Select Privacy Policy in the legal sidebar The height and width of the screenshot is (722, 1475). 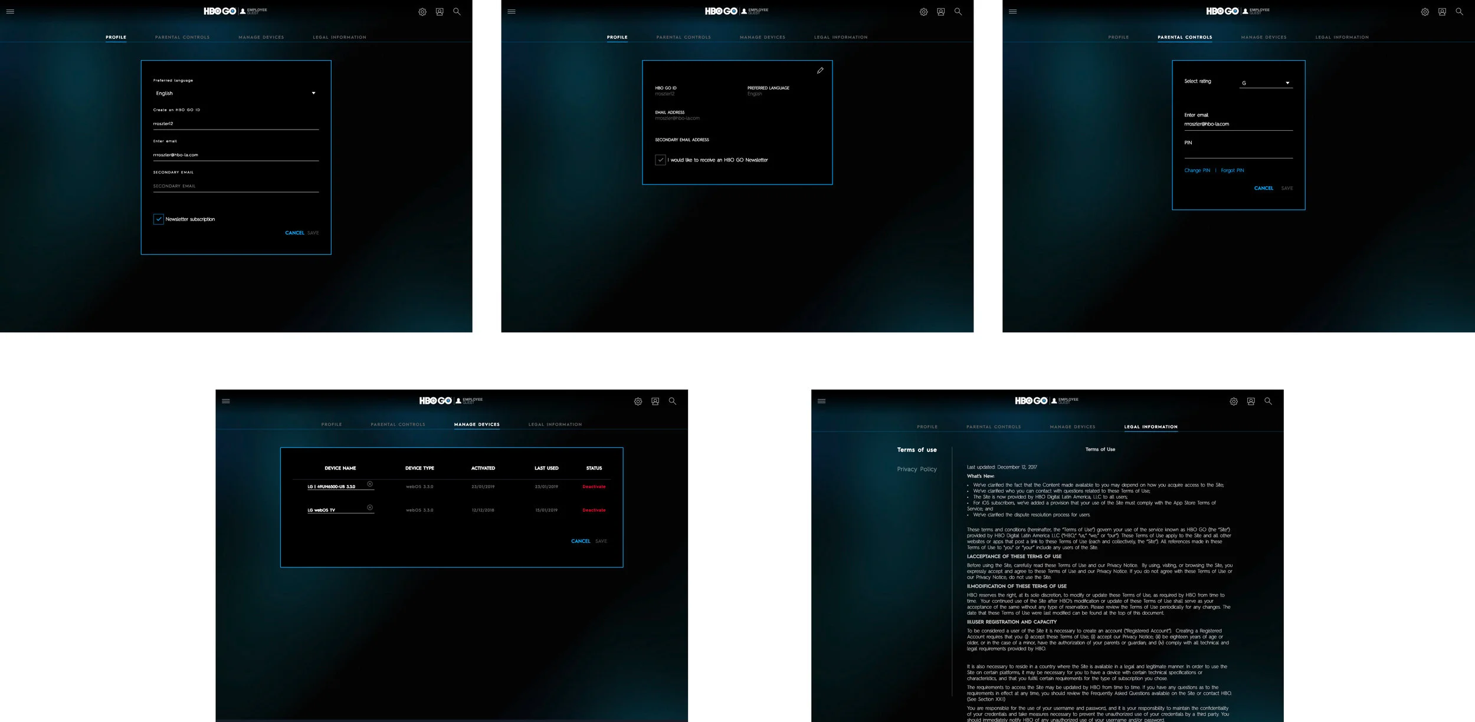point(916,469)
